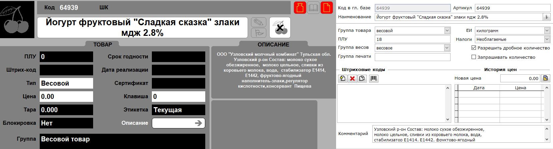Click the 'Код 64939' header text
553x149 pixels.
pyautogui.click(x=61, y=7)
